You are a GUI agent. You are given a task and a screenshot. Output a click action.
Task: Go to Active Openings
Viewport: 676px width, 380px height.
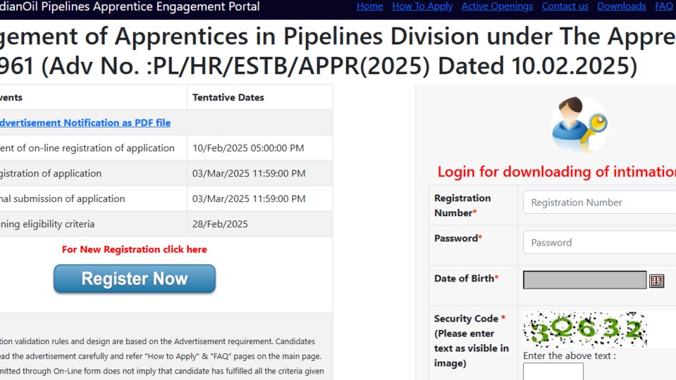point(497,6)
